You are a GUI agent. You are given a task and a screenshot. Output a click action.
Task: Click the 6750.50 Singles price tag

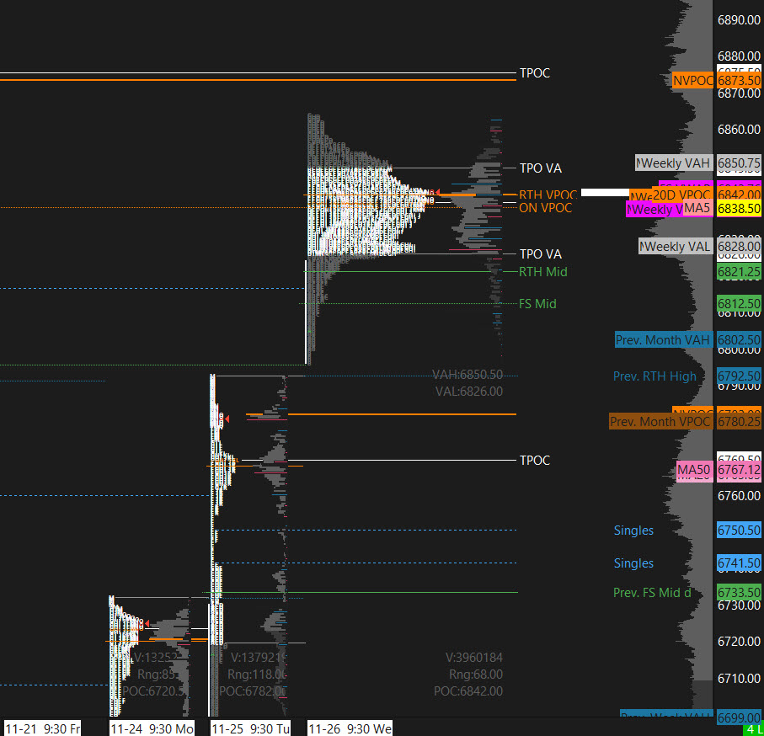click(x=739, y=531)
